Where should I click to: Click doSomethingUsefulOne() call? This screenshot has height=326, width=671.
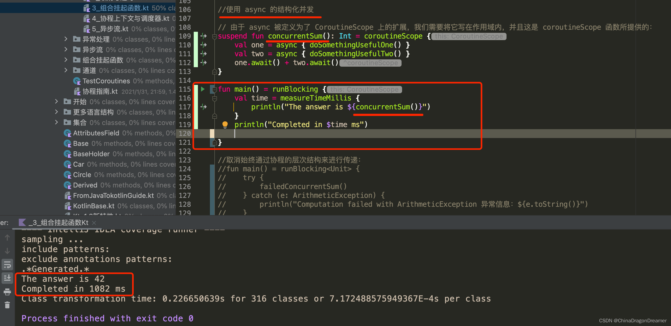click(x=355, y=45)
